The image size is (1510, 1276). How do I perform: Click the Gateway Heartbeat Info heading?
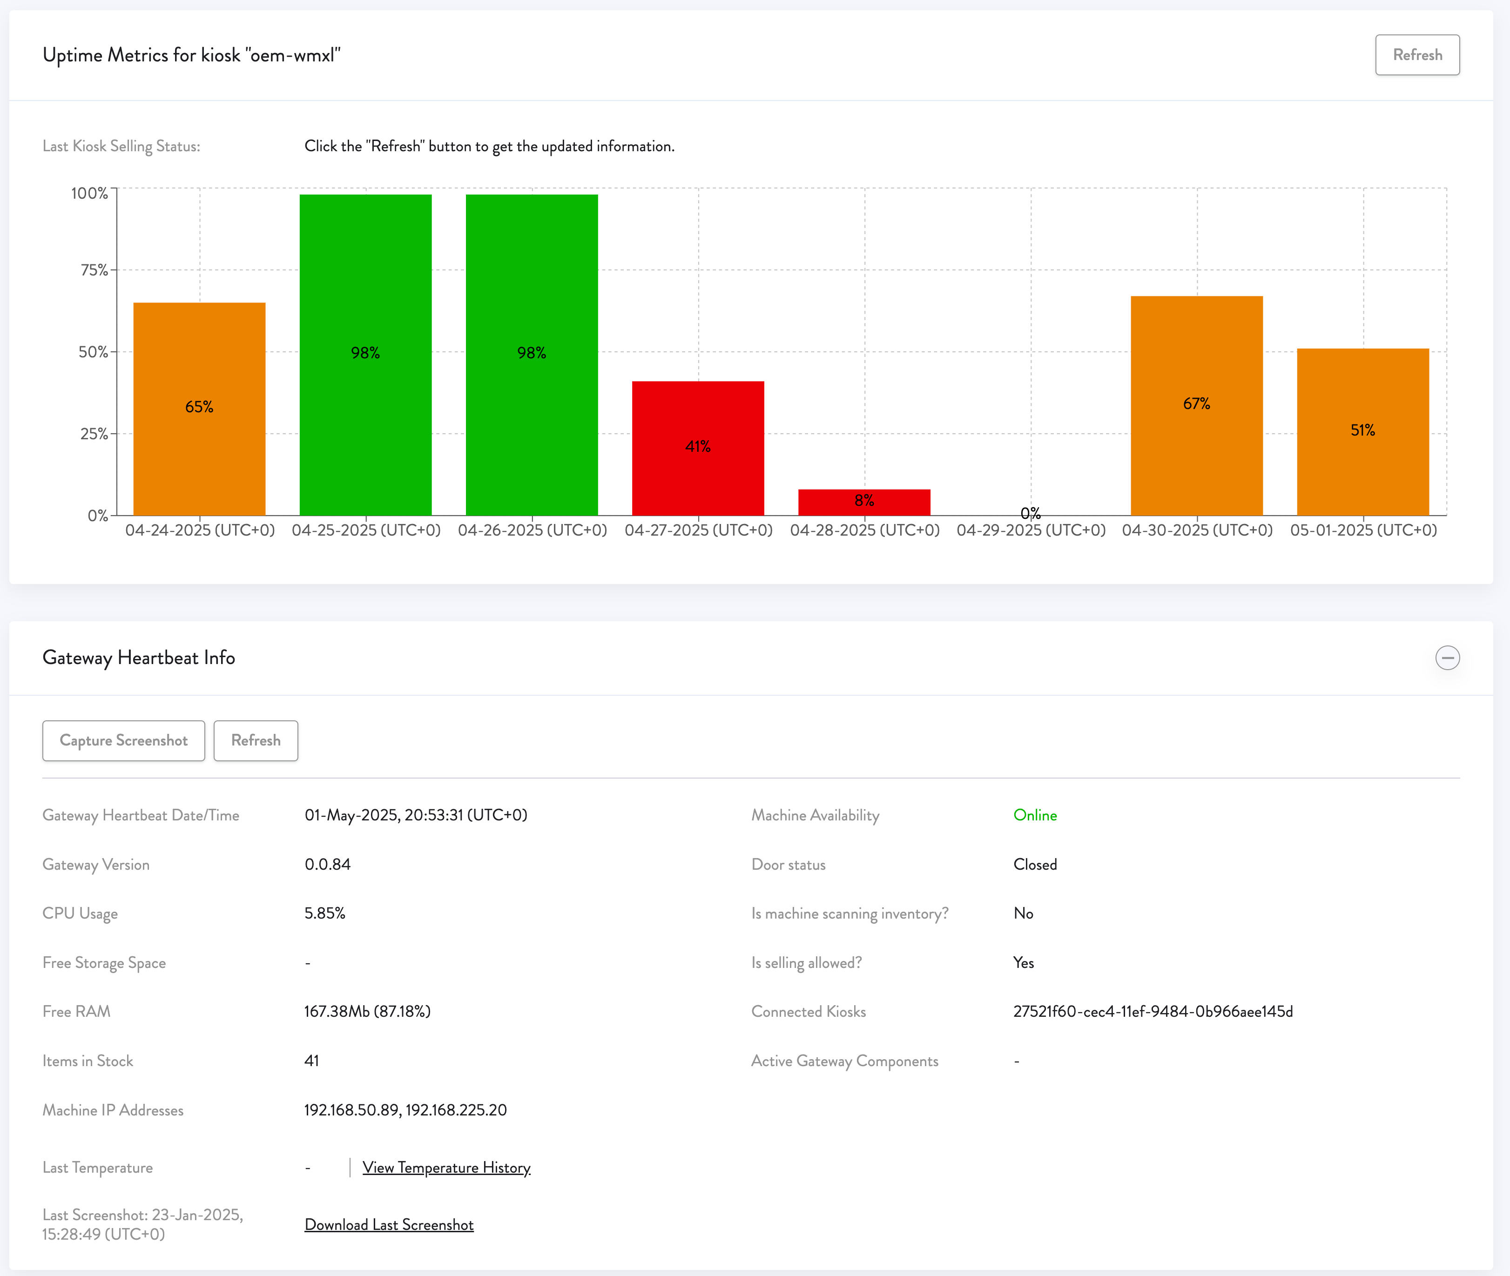(x=139, y=658)
